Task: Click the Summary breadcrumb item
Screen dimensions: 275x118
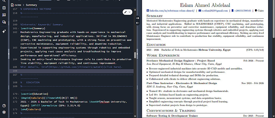Action: pyautogui.click(x=31, y=5)
